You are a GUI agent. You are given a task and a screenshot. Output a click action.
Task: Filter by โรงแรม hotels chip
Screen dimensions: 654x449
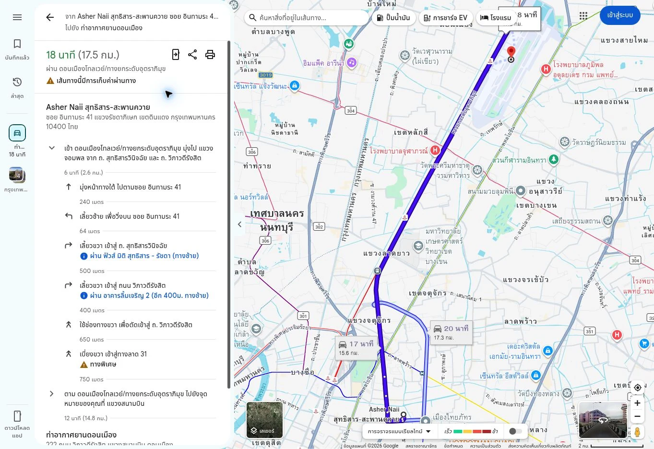[x=496, y=18]
